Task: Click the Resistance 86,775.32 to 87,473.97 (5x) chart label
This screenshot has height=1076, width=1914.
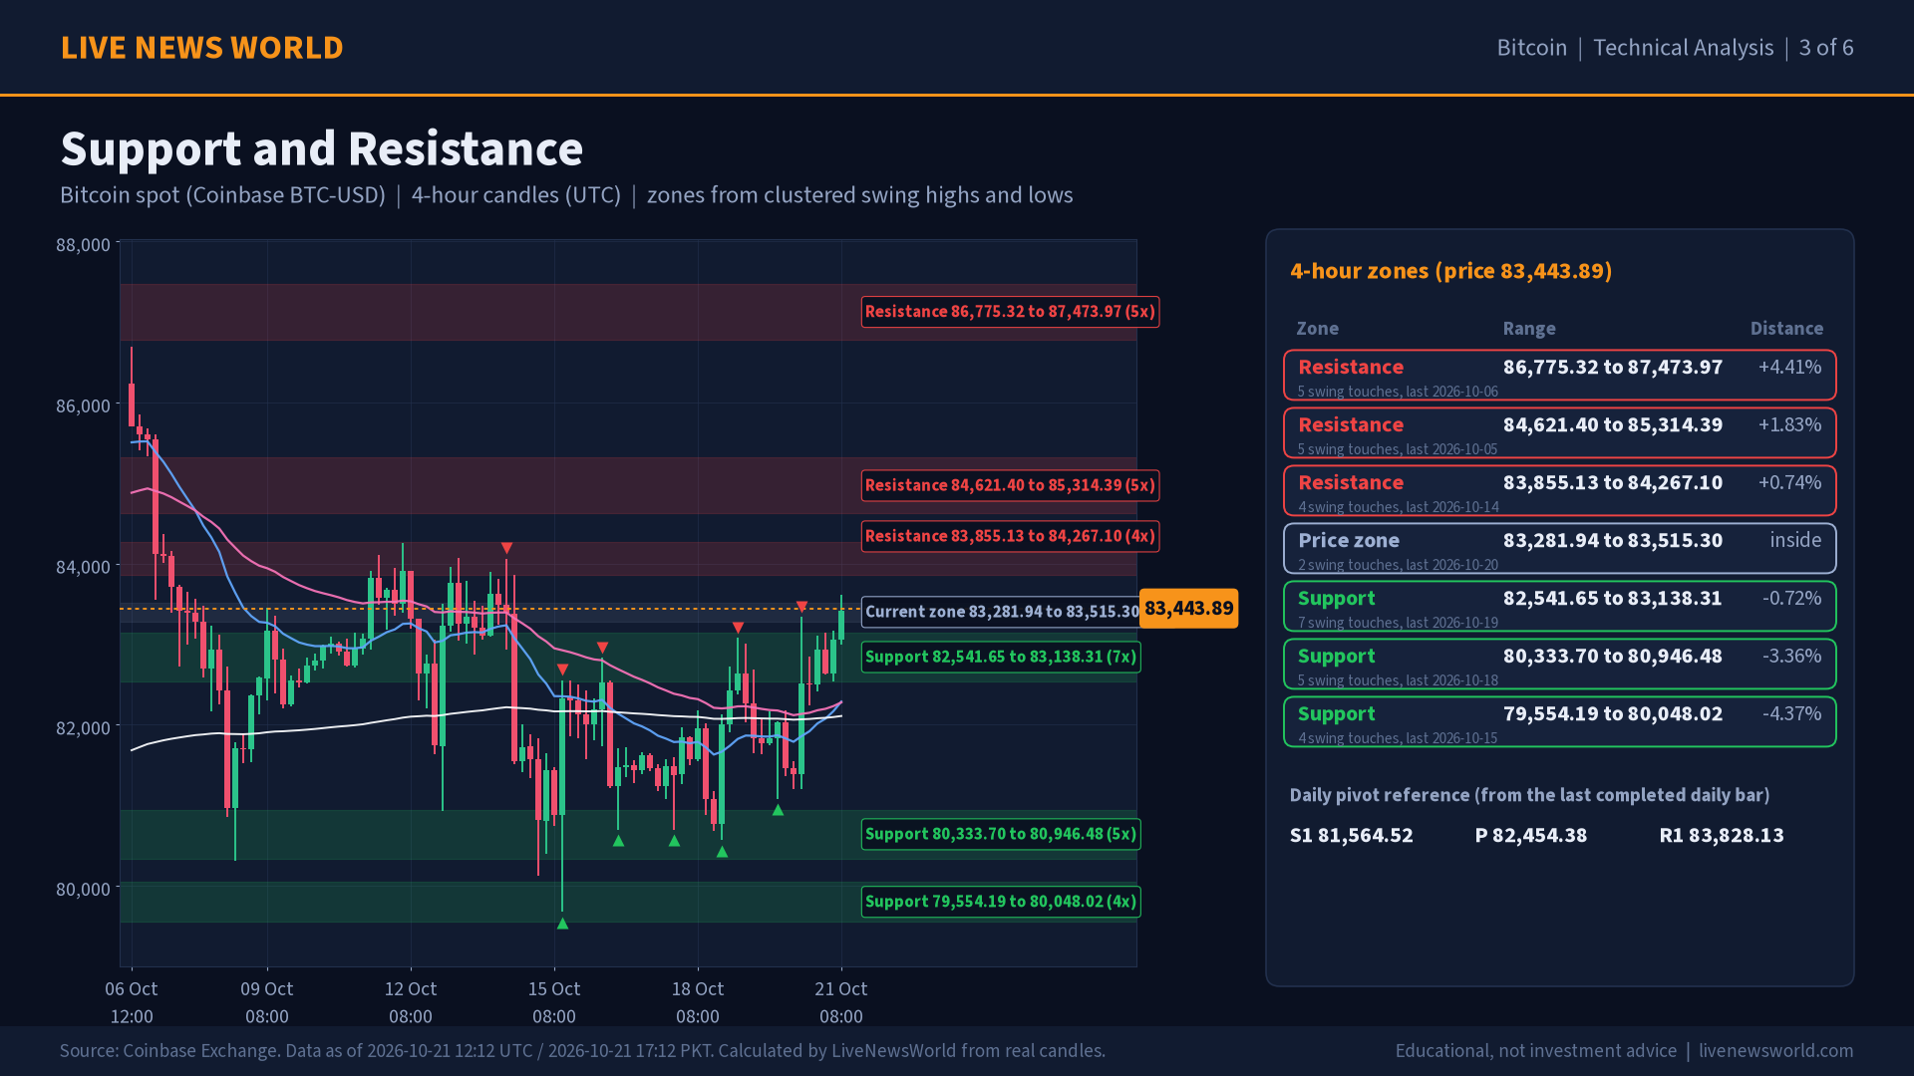Action: (1010, 312)
